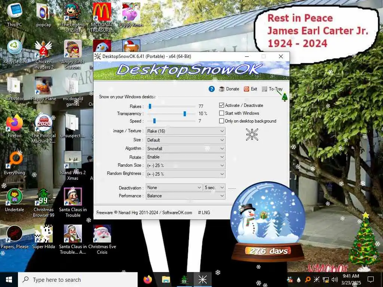The image size is (383, 287).
Task: Select the Papers, Please shortcut
Action: click(15, 237)
